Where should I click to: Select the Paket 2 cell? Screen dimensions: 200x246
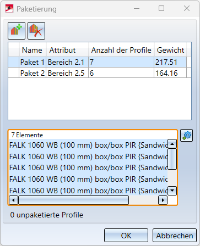click(x=33, y=73)
